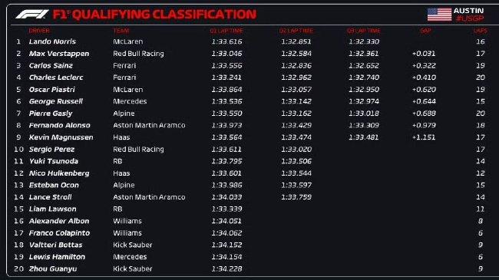Select Franco Colapinto driver name
499x280 pixels.
[59, 233]
